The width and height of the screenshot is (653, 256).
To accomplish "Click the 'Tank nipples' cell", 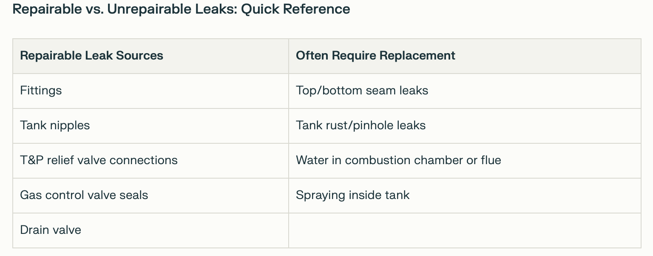I will click(55, 125).
